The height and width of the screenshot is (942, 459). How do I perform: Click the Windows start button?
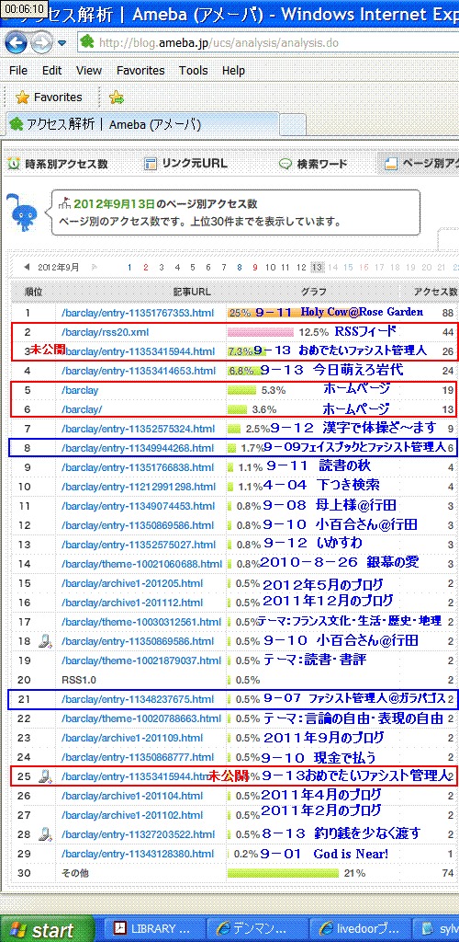click(48, 929)
